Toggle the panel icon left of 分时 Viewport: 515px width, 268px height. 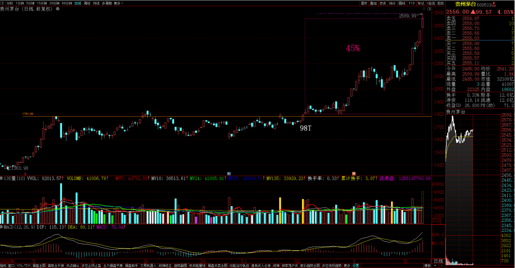(2, 3)
